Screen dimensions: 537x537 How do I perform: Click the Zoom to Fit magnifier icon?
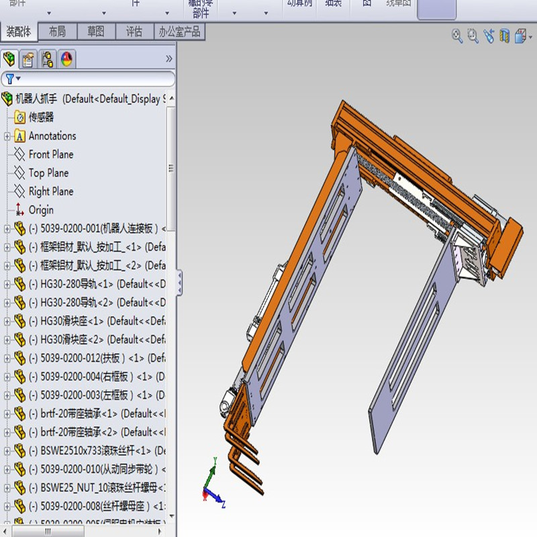457,36
